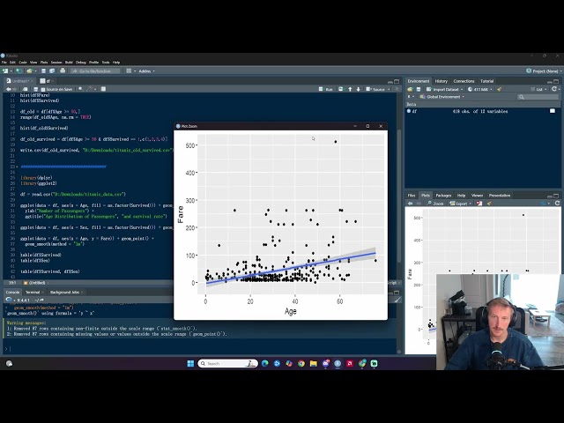Clear all plots broom icon in Plots pane
The height and width of the screenshot is (423, 564).
pyautogui.click(x=489, y=204)
